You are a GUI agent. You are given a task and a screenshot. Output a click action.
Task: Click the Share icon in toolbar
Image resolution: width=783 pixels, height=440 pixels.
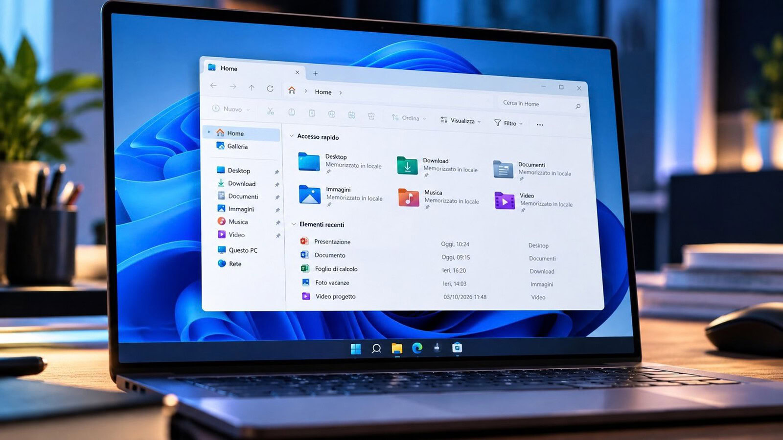click(x=351, y=115)
